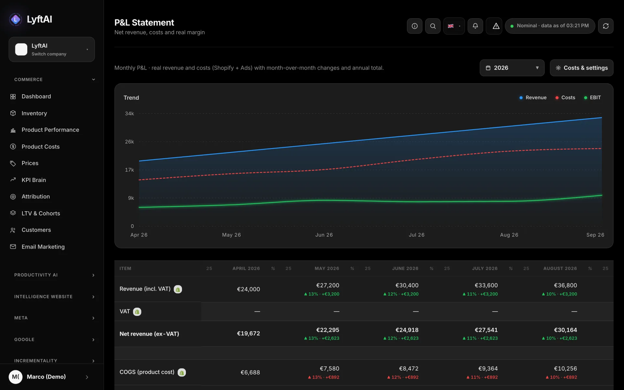Open the info icon in header
The height and width of the screenshot is (390, 624).
(x=414, y=26)
